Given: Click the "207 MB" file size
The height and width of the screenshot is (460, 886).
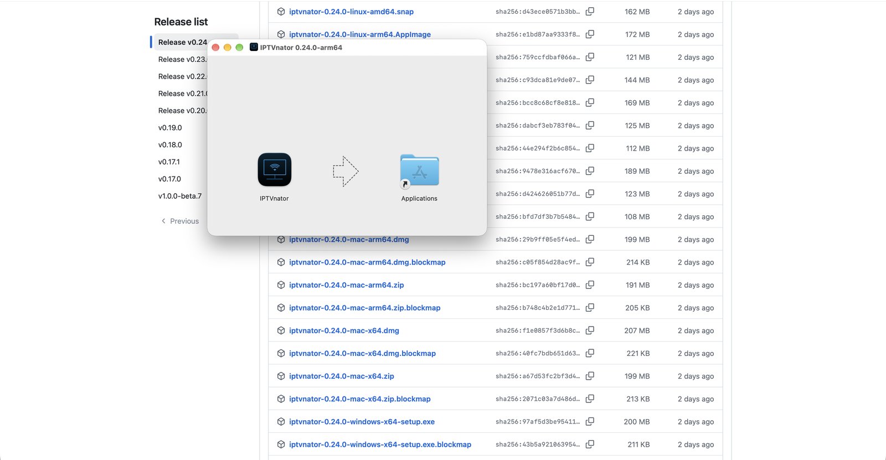Looking at the screenshot, I should pos(637,330).
